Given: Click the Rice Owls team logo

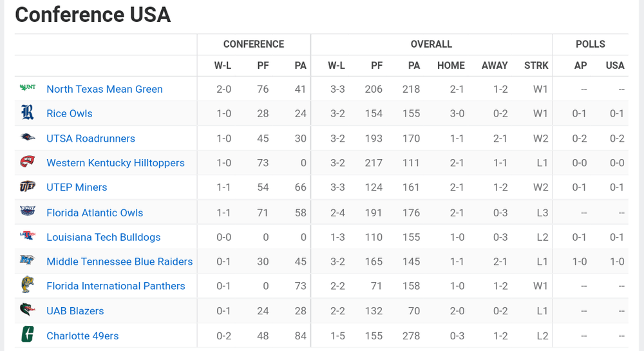Looking at the screenshot, I should (27, 113).
